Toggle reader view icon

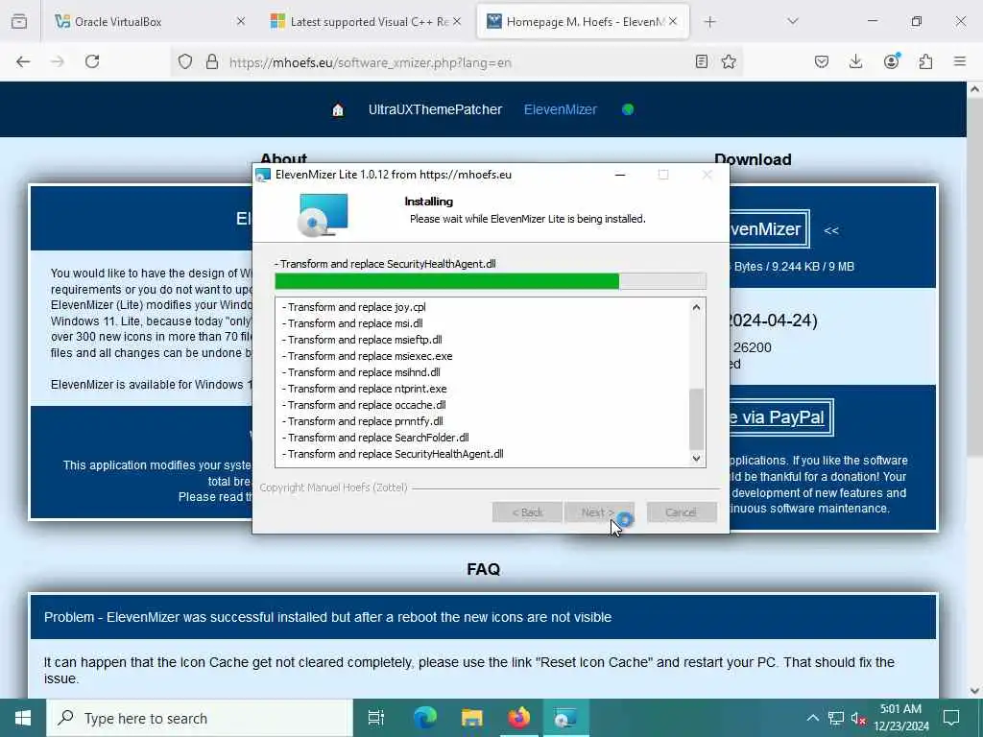coord(702,61)
